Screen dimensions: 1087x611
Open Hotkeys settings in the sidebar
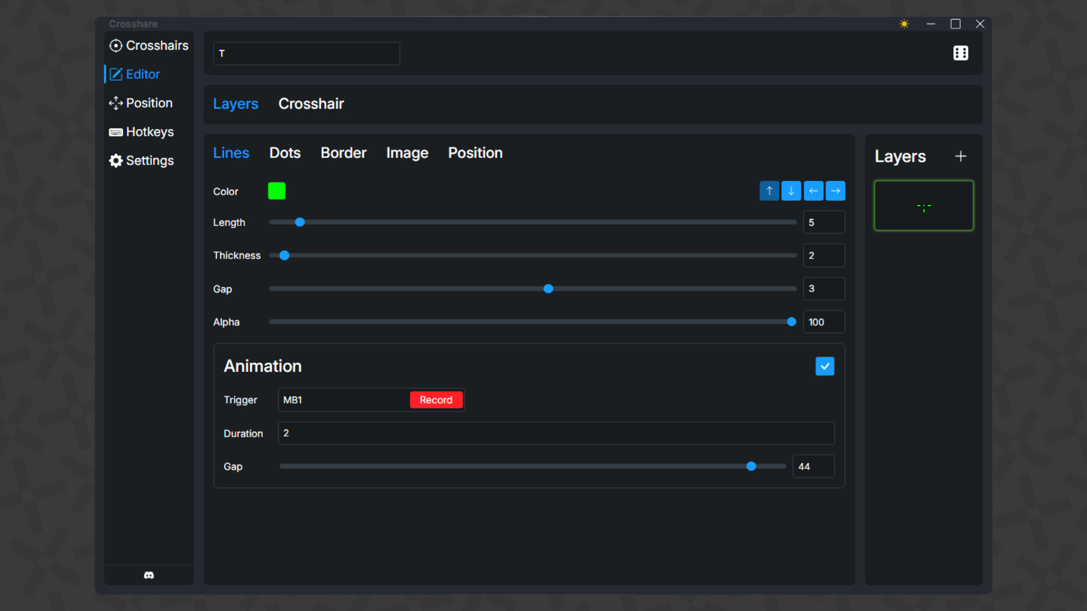pyautogui.click(x=149, y=132)
